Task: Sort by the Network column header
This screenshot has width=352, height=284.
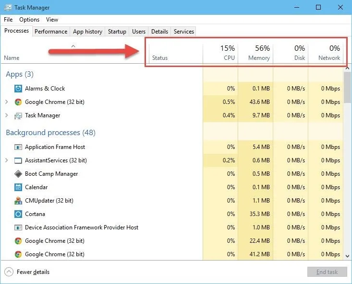Action: pyautogui.click(x=326, y=53)
